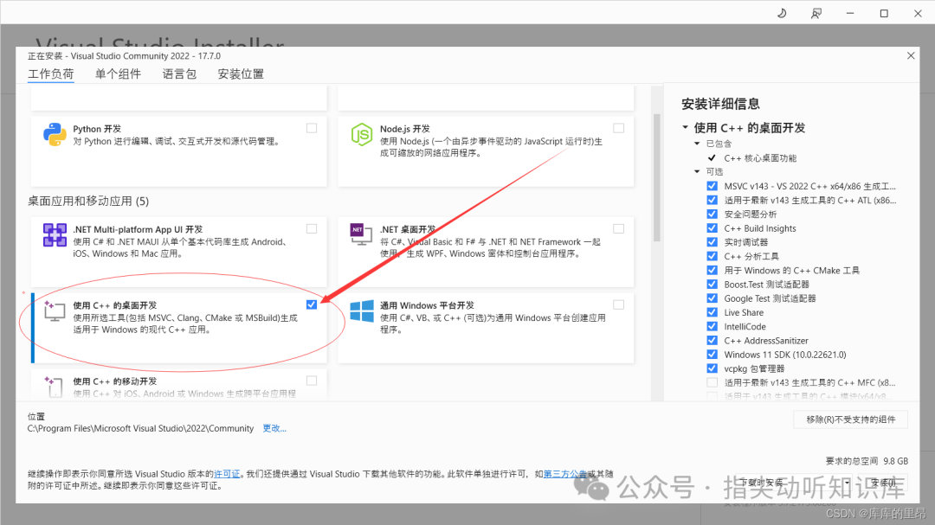Close the installation dialog with the X
The width and height of the screenshot is (935, 525).
coord(911,55)
